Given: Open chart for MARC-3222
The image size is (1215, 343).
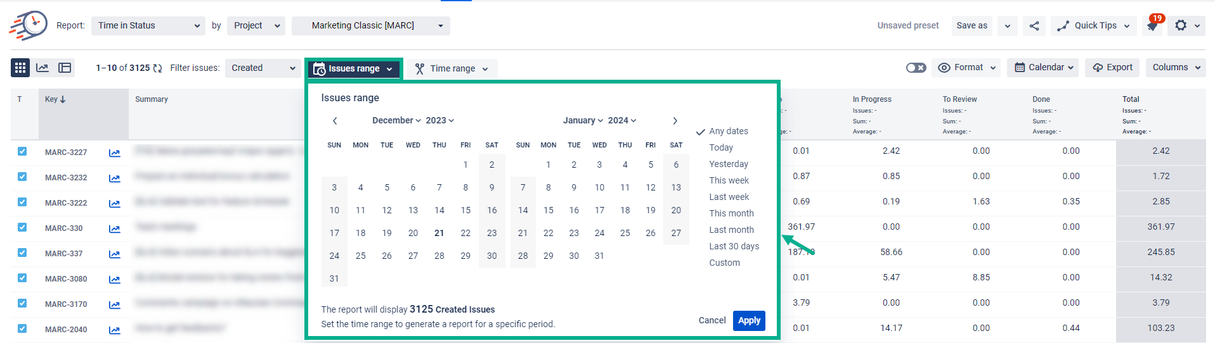Looking at the screenshot, I should pyautogui.click(x=114, y=203).
